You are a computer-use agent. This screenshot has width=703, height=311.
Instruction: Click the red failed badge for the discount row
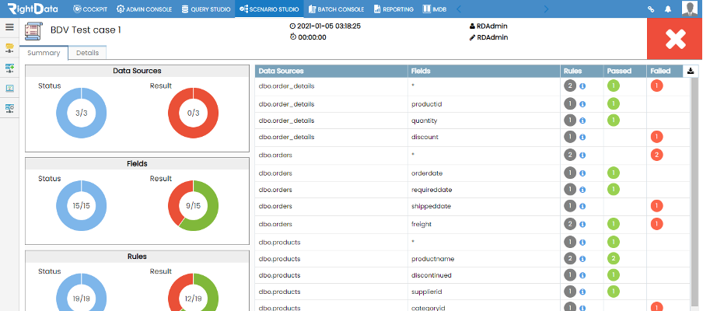click(x=656, y=138)
